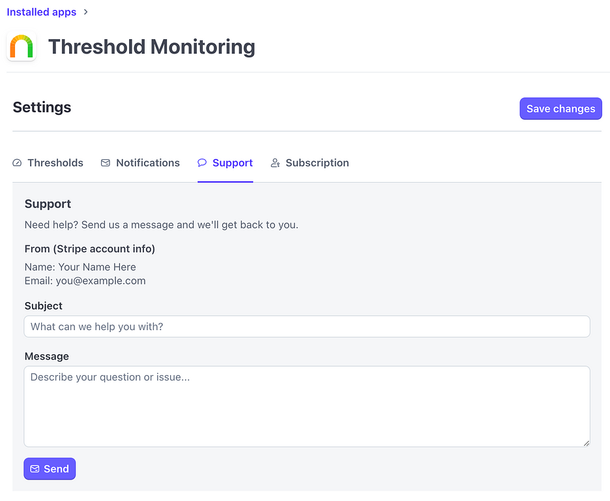Click the gauge icon beside Thresholds

(x=18, y=163)
